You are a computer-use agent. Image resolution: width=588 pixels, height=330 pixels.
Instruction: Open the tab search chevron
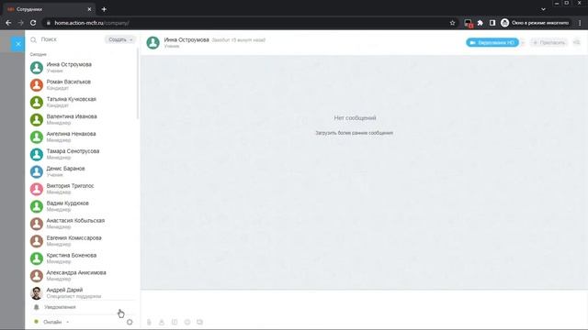click(x=543, y=9)
